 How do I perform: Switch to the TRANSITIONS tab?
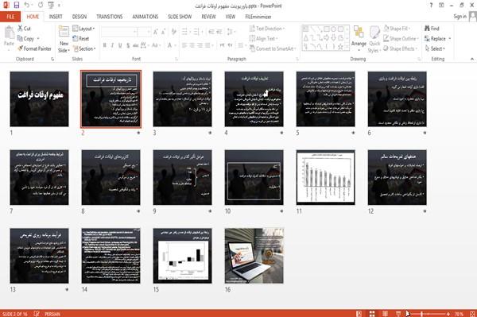pos(110,17)
